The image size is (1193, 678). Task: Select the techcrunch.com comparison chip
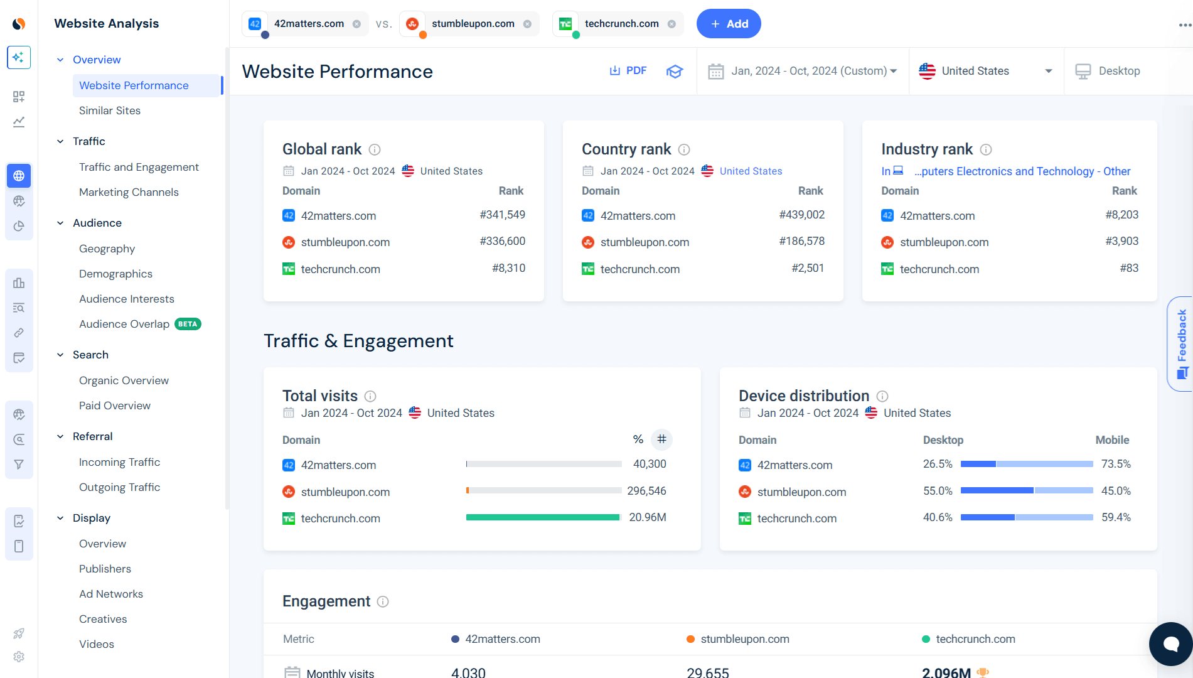[618, 24]
